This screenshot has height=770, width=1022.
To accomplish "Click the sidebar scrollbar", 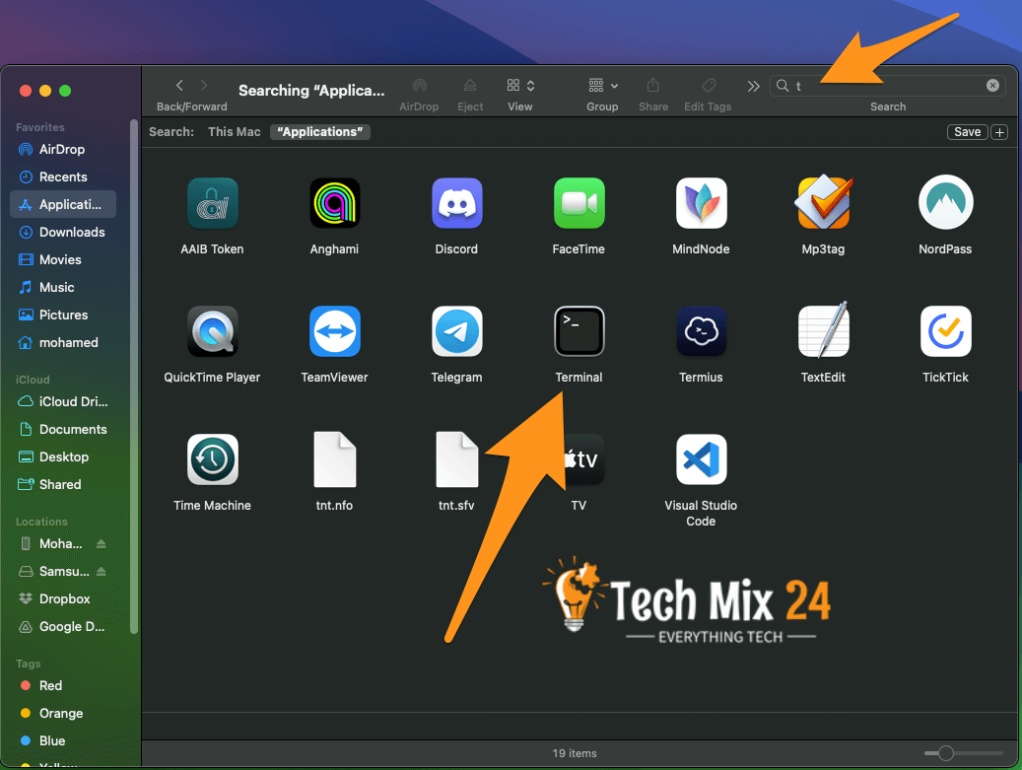I will coord(134,377).
